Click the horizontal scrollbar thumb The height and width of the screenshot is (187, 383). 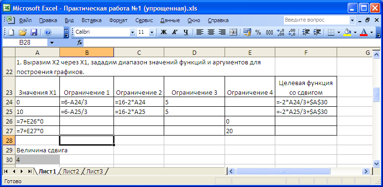pyautogui.click(x=283, y=171)
